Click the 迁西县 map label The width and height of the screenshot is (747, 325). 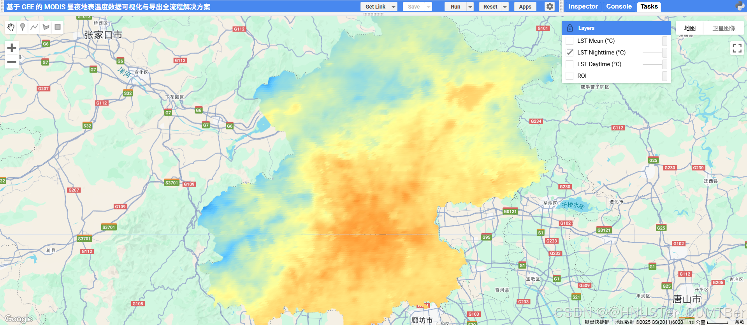(711, 181)
